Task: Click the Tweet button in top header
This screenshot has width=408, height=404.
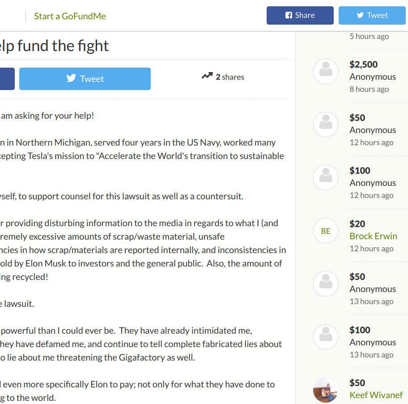Action: tap(372, 15)
